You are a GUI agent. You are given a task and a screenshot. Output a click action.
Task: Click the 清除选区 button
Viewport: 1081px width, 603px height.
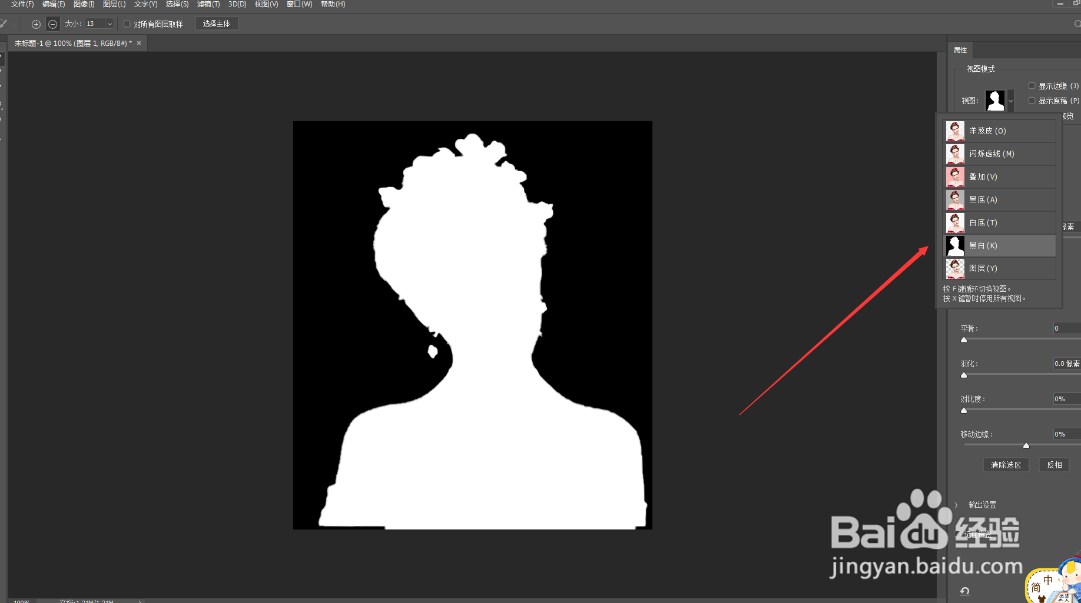click(1006, 465)
